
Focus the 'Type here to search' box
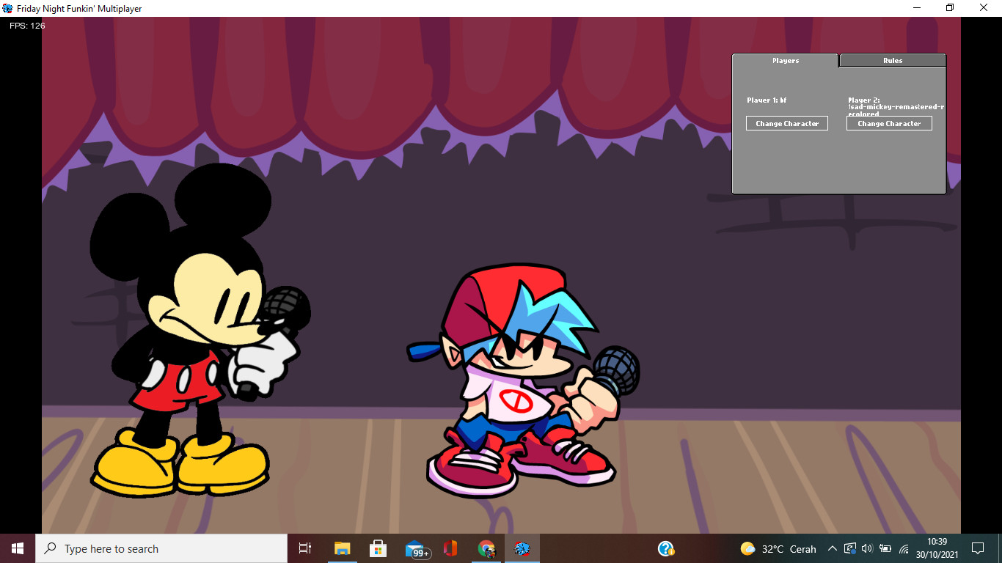(161, 548)
